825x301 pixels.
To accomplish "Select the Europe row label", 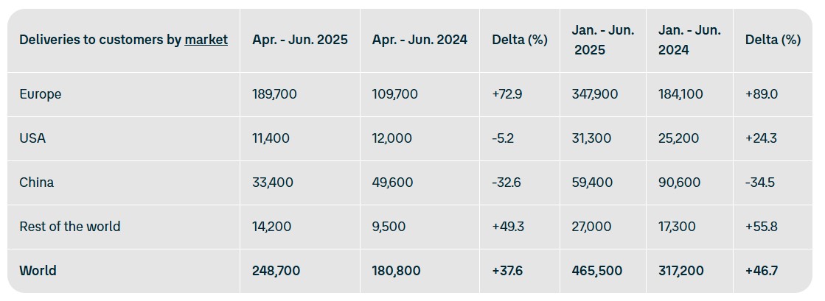I will pos(41,94).
